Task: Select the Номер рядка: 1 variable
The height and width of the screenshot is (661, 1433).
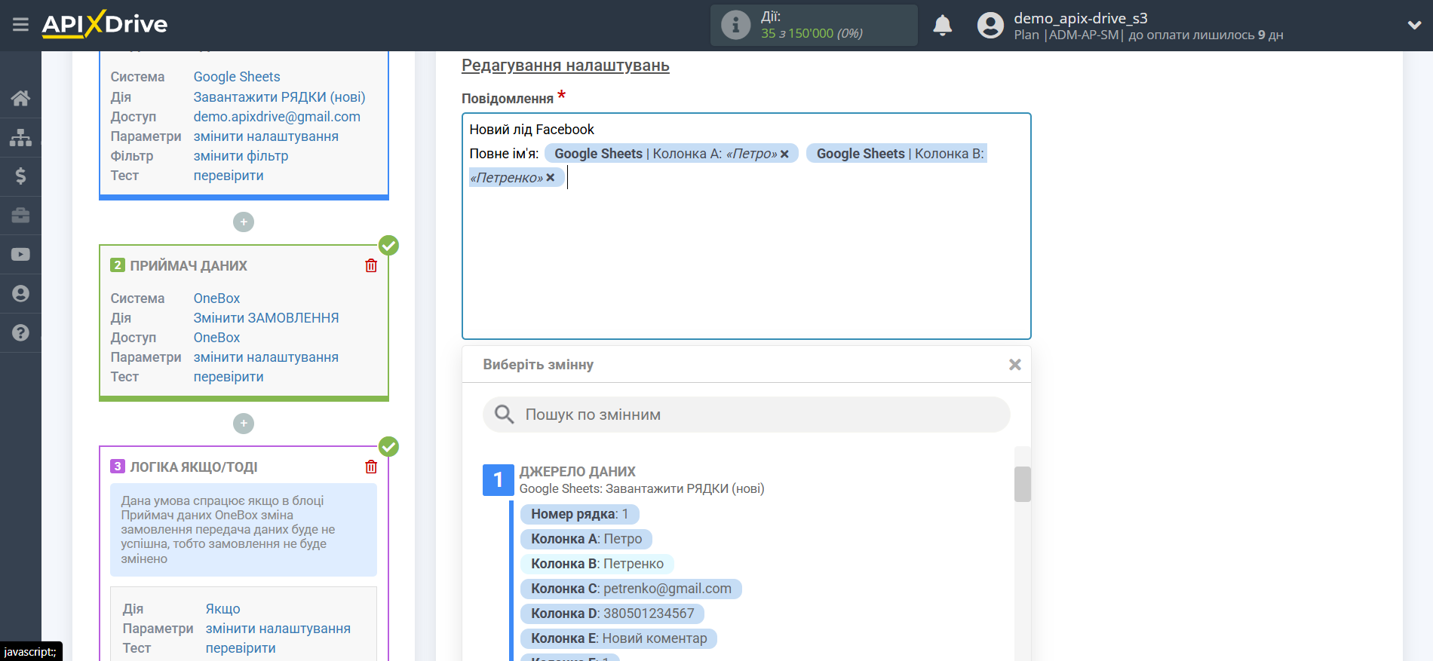Action: click(579, 514)
